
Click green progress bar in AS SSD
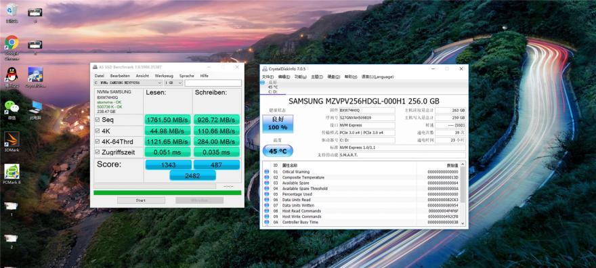[x=167, y=193]
